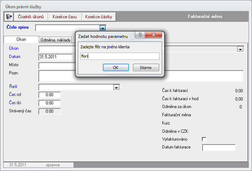Click the Odměna za úkon value 0
The height and width of the screenshot is (171, 252).
pos(241,107)
